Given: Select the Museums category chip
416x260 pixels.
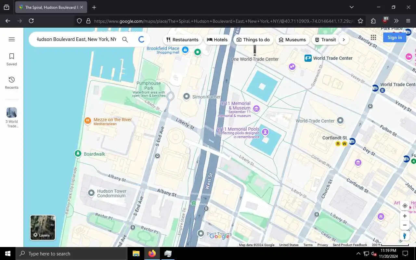Looking at the screenshot, I should 292,40.
